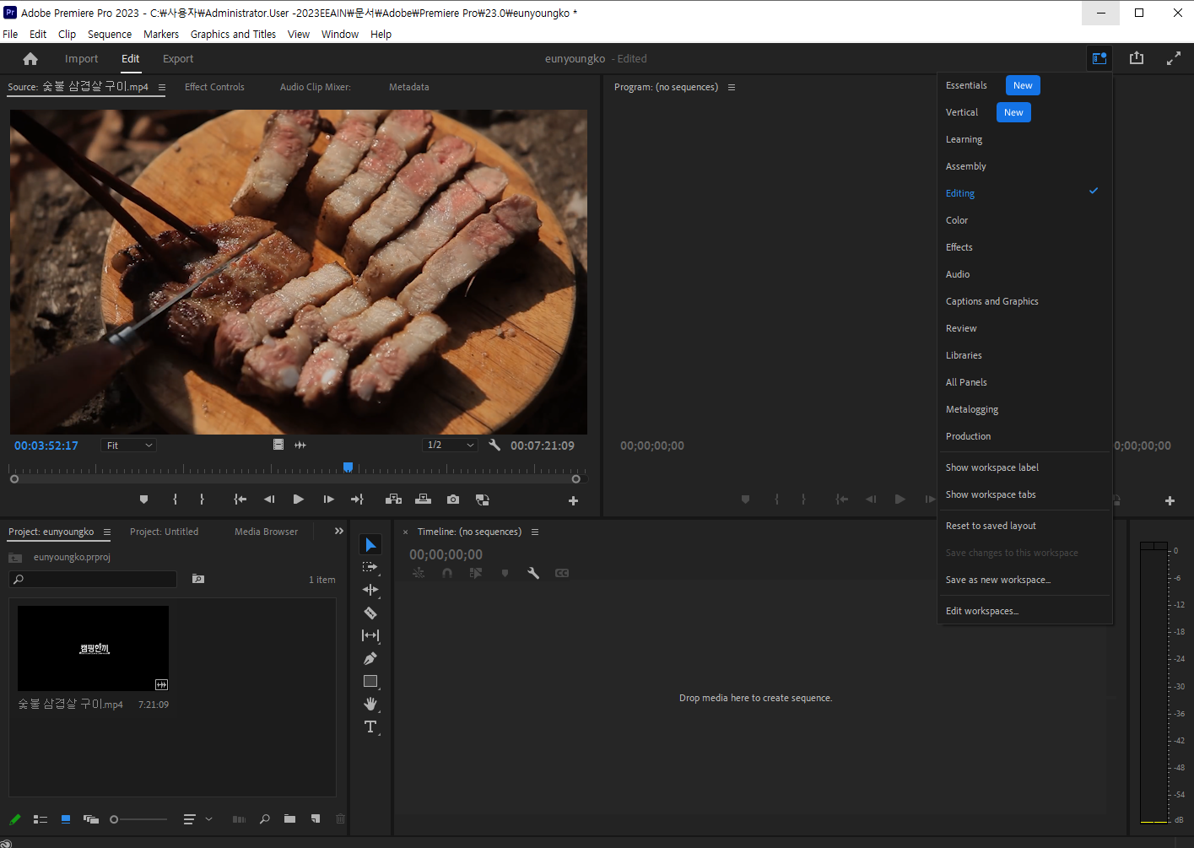Open the Fit zoom level dropdown

tap(128, 446)
